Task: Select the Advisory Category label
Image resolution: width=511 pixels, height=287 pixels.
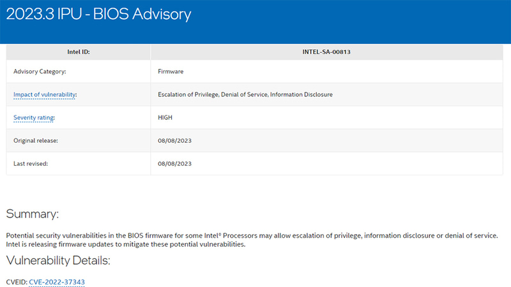Action: tap(40, 71)
